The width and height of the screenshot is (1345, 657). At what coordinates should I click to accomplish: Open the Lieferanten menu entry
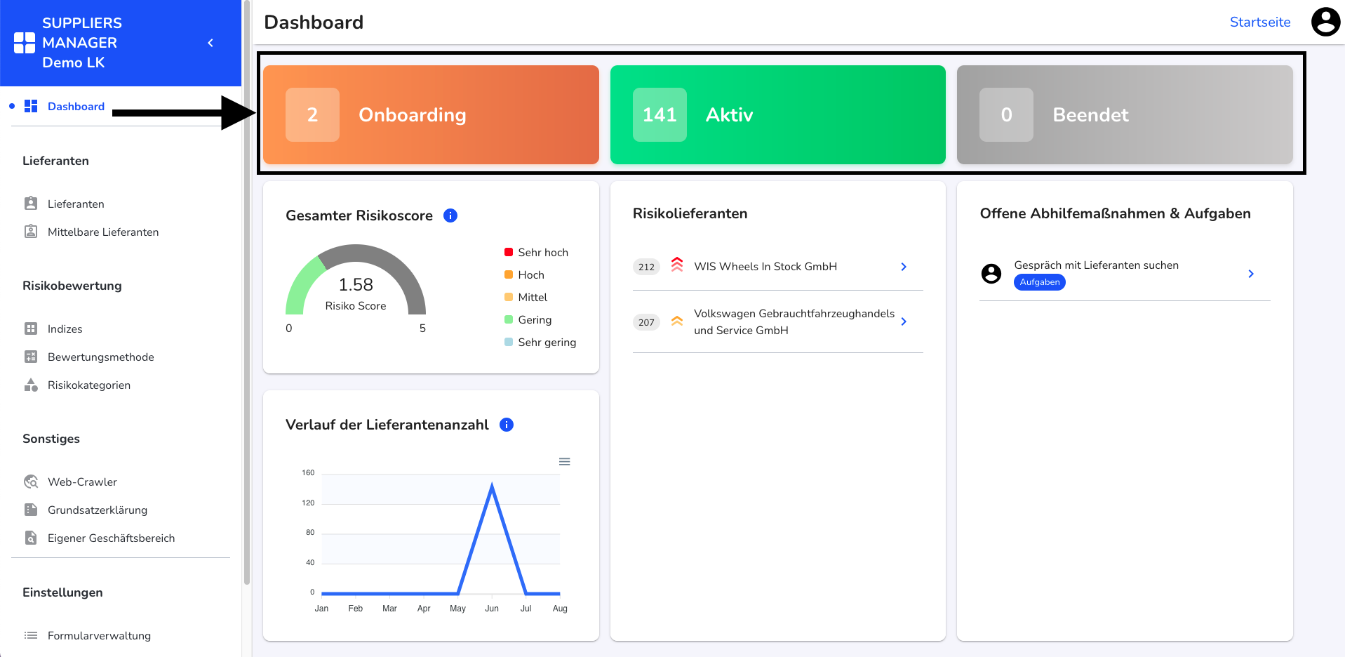(x=76, y=204)
